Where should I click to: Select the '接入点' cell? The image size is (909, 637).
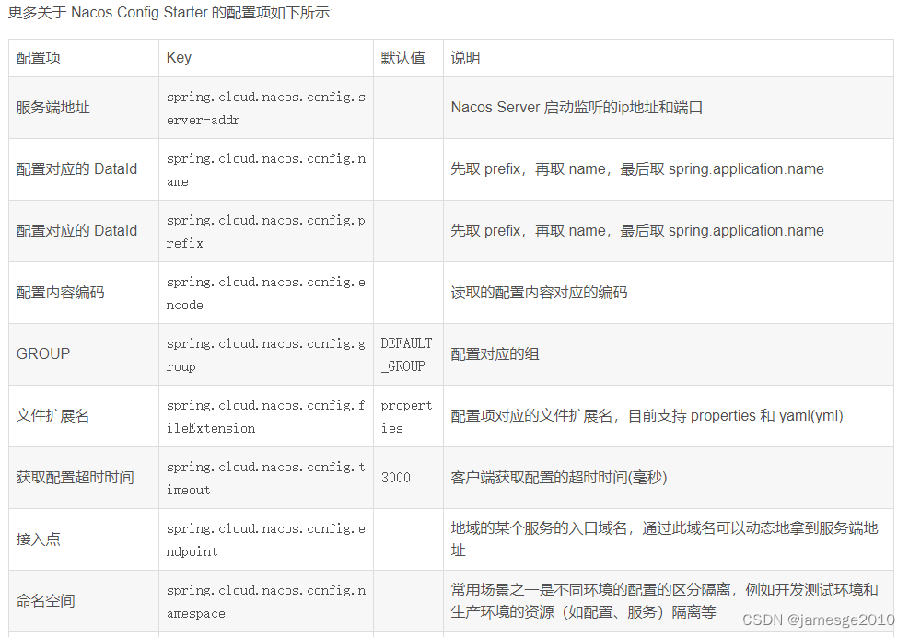39,539
